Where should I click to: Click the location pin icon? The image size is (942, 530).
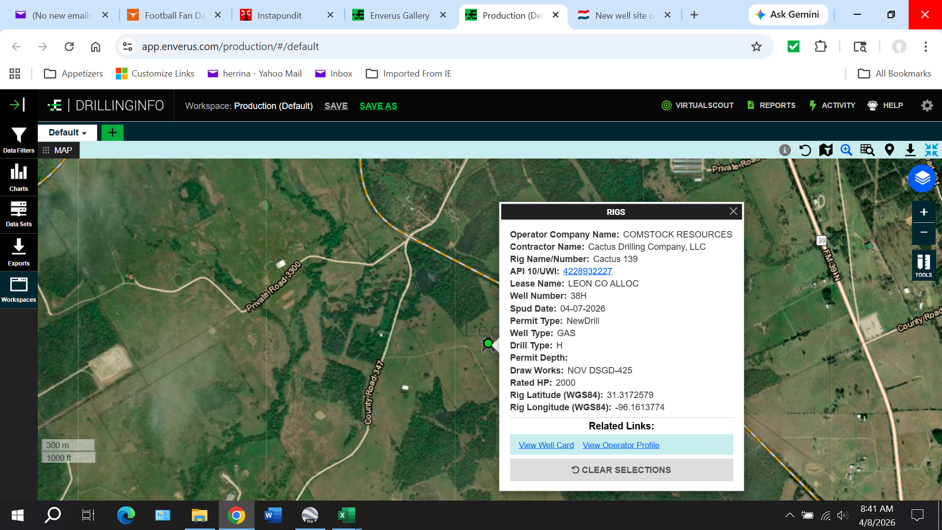pos(889,150)
